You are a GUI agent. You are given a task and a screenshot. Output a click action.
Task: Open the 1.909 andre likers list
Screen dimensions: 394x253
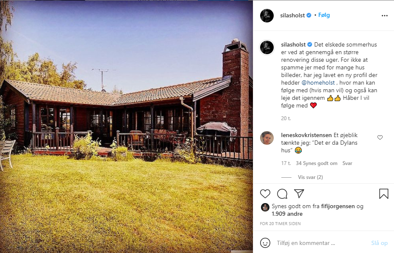pyautogui.click(x=287, y=214)
